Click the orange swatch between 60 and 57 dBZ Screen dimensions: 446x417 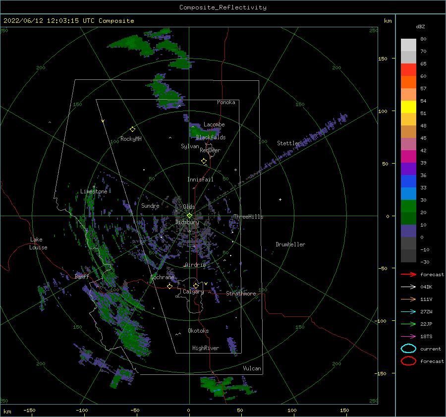click(x=408, y=82)
